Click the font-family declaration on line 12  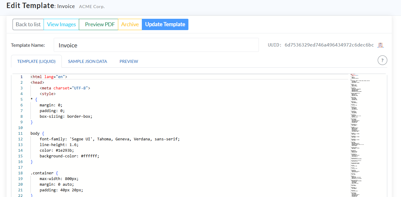click(109, 139)
